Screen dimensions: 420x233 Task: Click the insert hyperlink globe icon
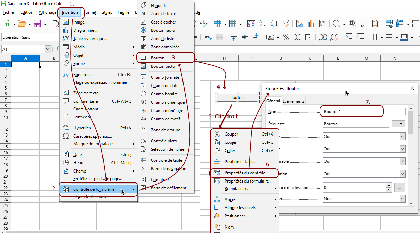352,24
